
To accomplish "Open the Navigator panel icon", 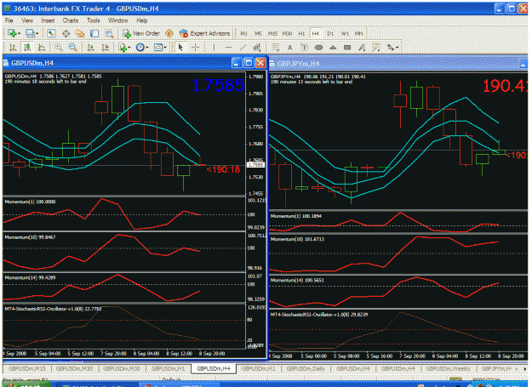I will [x=80, y=33].
